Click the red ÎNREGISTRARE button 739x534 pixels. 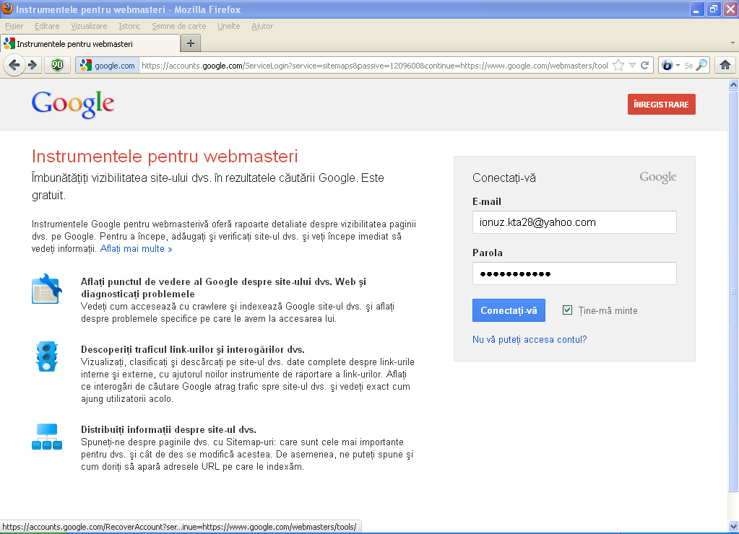click(661, 105)
